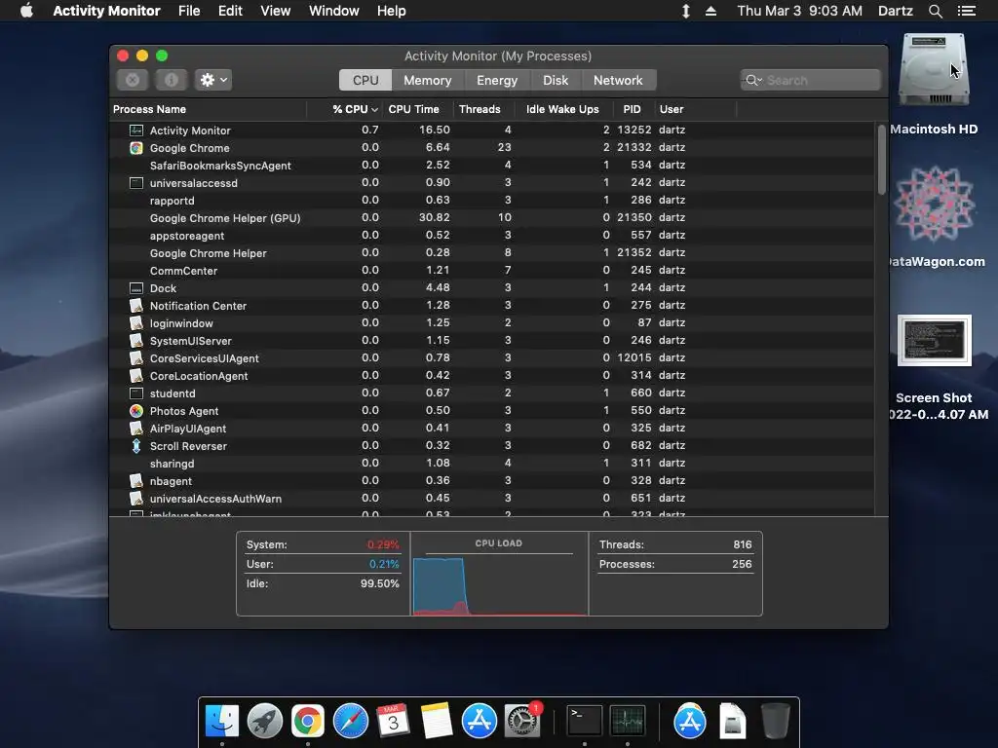Viewport: 998px width, 748px height.
Task: Select the Activity Monitor process icon
Action: pyautogui.click(x=136, y=131)
